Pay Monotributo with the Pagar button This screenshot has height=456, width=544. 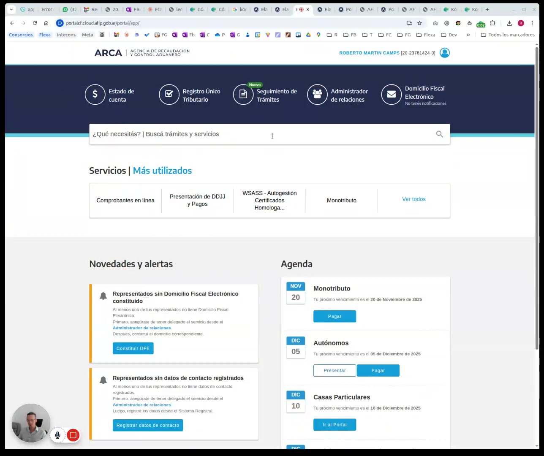335,316
